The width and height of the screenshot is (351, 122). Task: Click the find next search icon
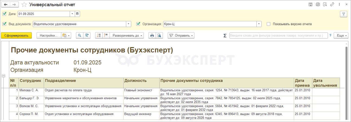coord(87,35)
